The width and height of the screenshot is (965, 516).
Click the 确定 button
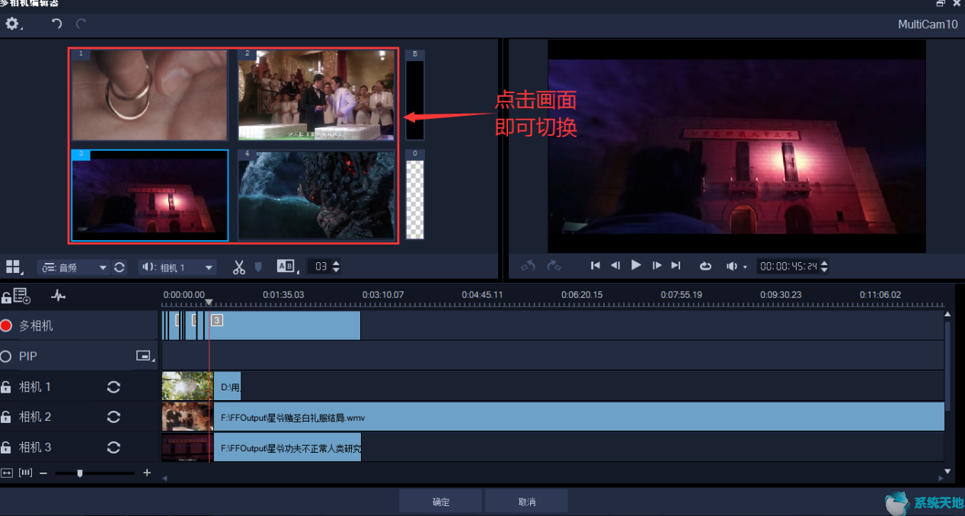point(440,502)
